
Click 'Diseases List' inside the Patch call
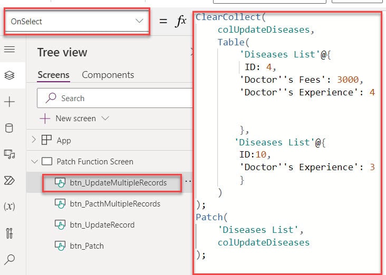point(258,230)
